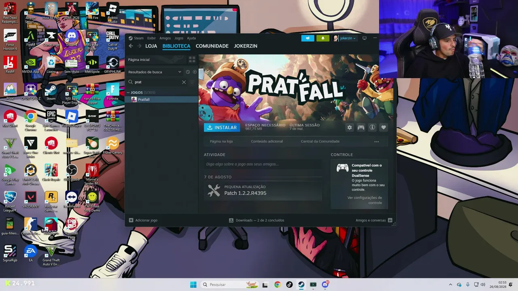Select the Among Us 3D desktop icon
The height and width of the screenshot is (291, 518).
(x=51, y=228)
